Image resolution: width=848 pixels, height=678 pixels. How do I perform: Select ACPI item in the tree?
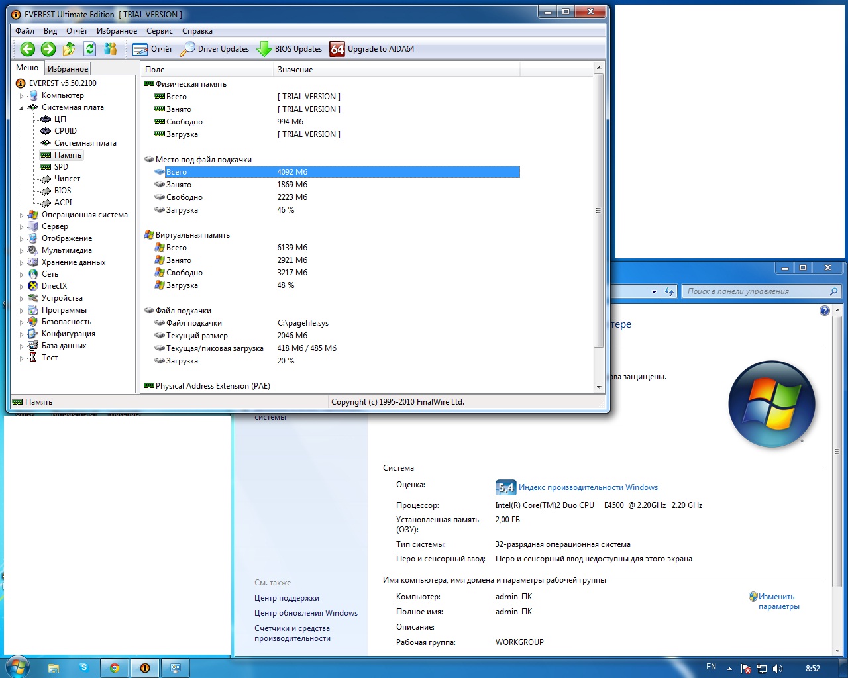pos(63,203)
